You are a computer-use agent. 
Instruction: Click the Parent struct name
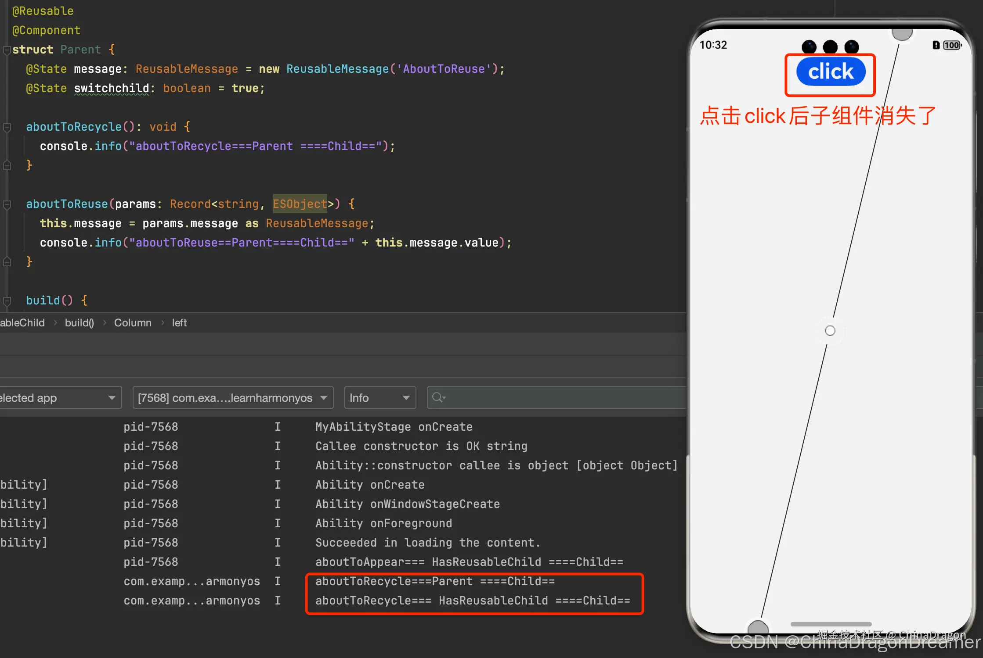click(x=81, y=50)
